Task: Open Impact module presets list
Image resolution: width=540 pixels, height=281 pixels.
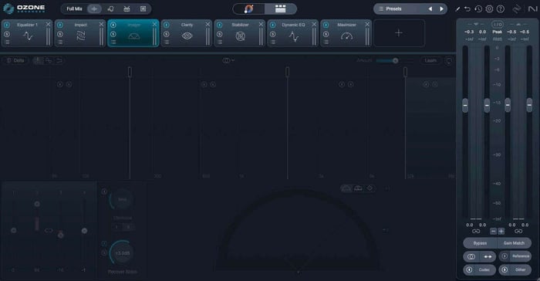Action: [60, 42]
